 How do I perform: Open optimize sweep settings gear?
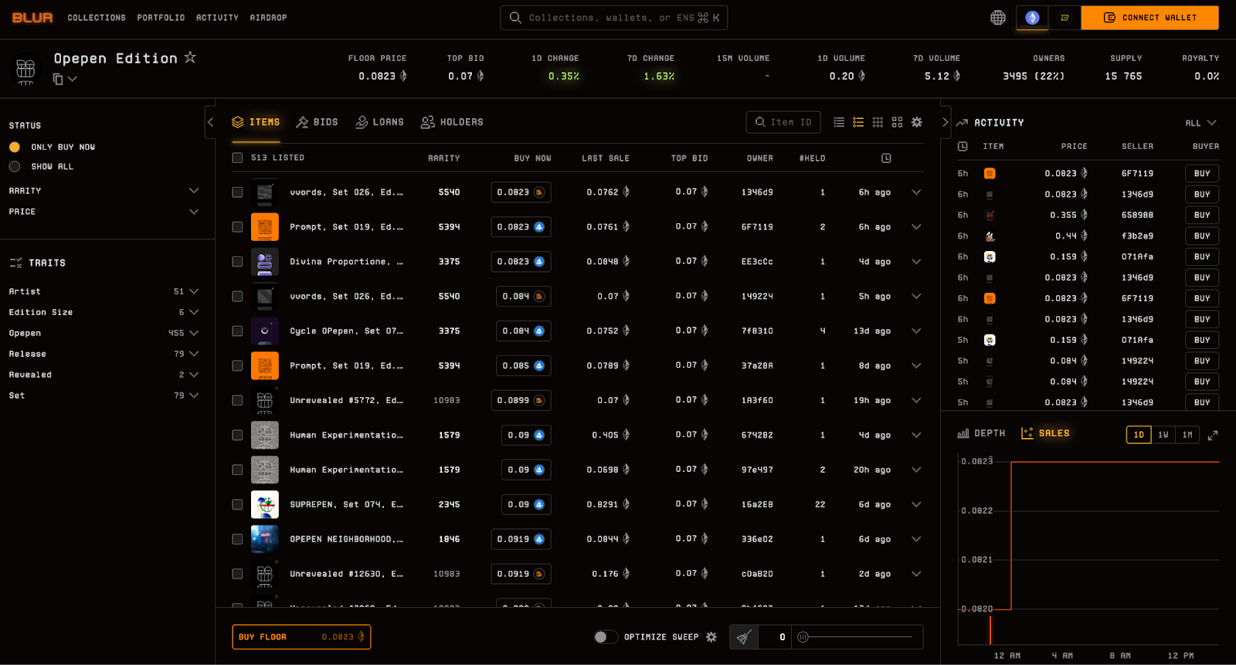tap(711, 637)
